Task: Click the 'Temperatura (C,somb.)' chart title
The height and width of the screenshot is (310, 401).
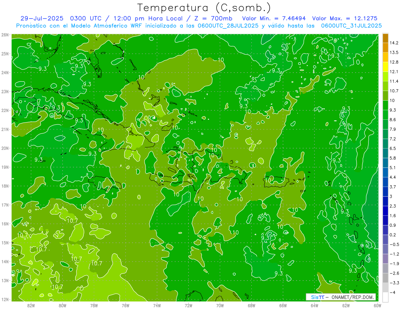Action: coord(204,8)
